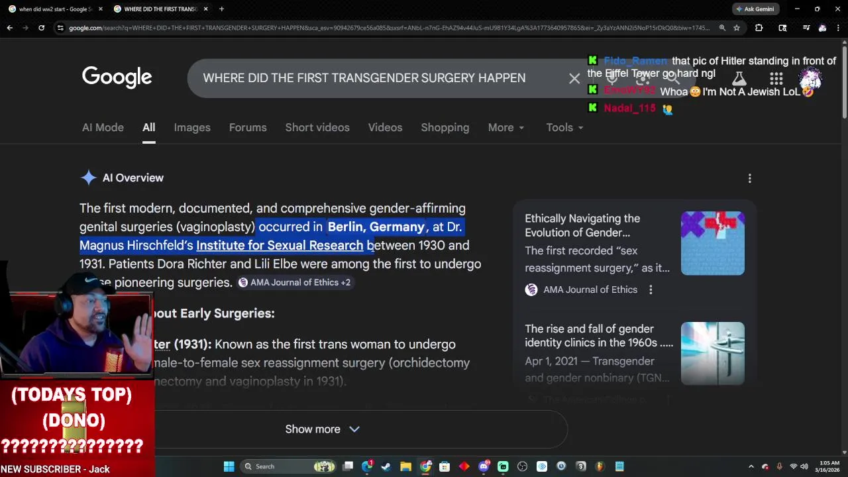Select the Chrome icon on the taskbar
The image size is (848, 477).
point(425,466)
